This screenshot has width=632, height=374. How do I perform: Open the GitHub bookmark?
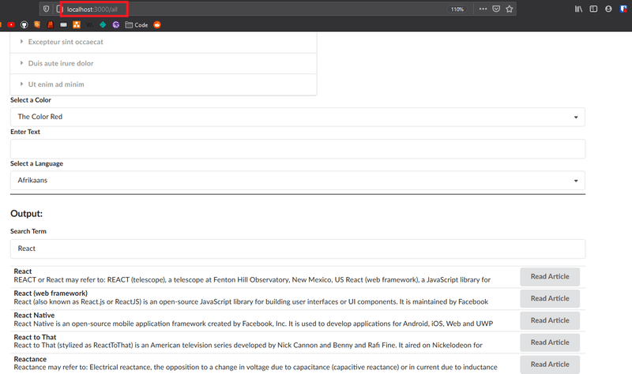pos(24,25)
